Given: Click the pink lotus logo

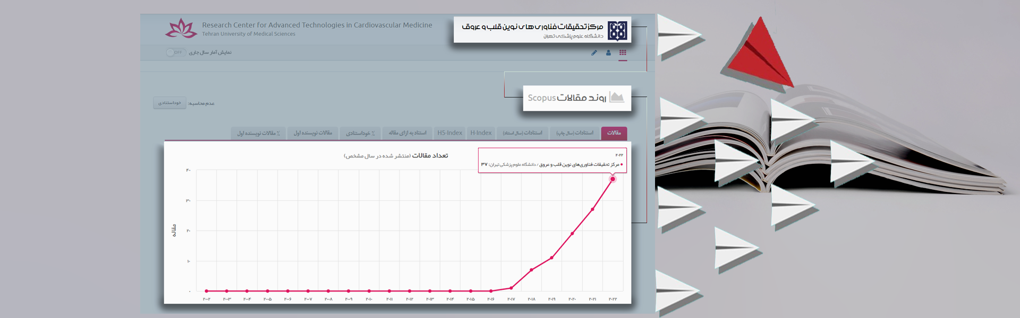Looking at the screenshot, I should 181,29.
